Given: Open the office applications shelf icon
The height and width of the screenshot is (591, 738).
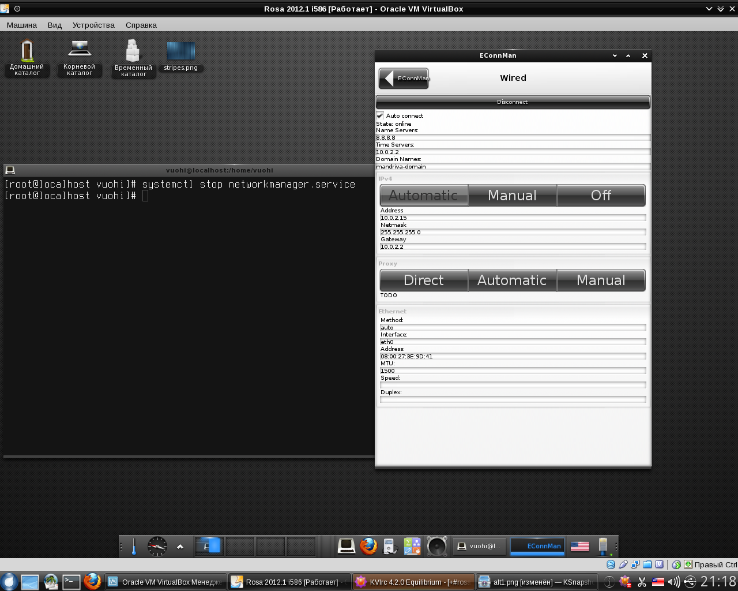Looking at the screenshot, I should pyautogui.click(x=412, y=546).
